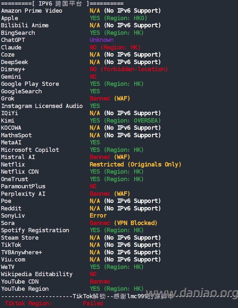
Task: Click the Gemini NO status
Action: click(x=93, y=77)
